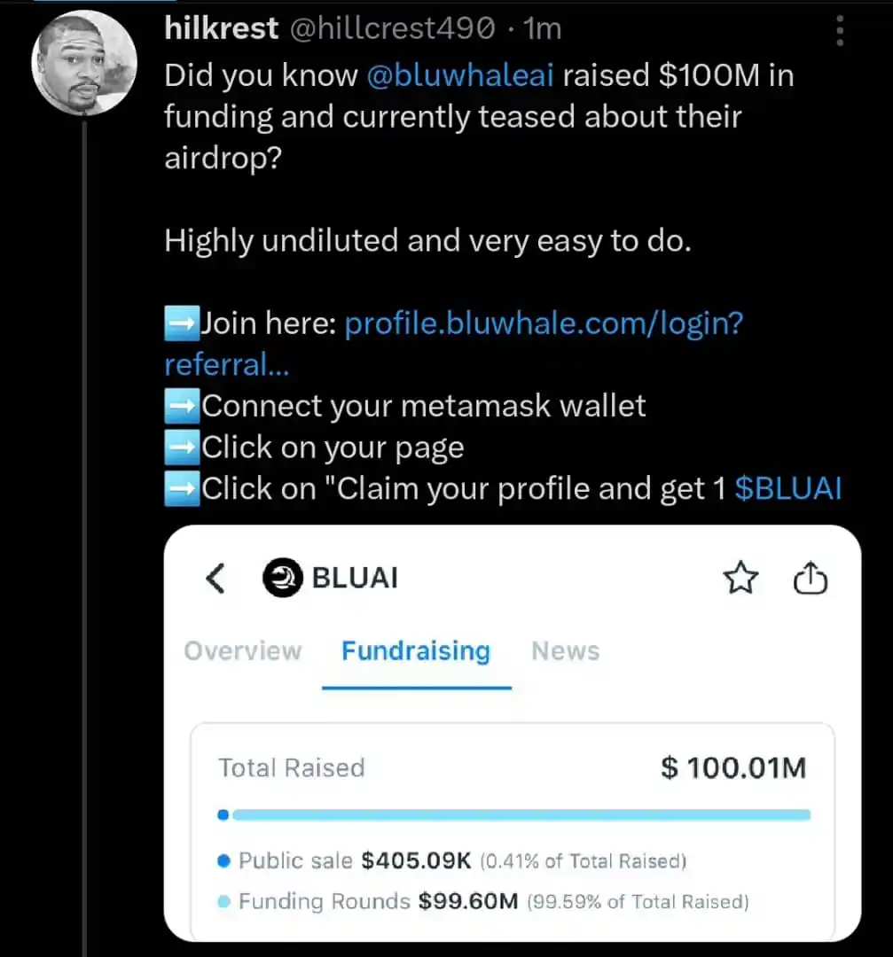
Task: Switch to the Overview tab
Action: pyautogui.click(x=243, y=650)
